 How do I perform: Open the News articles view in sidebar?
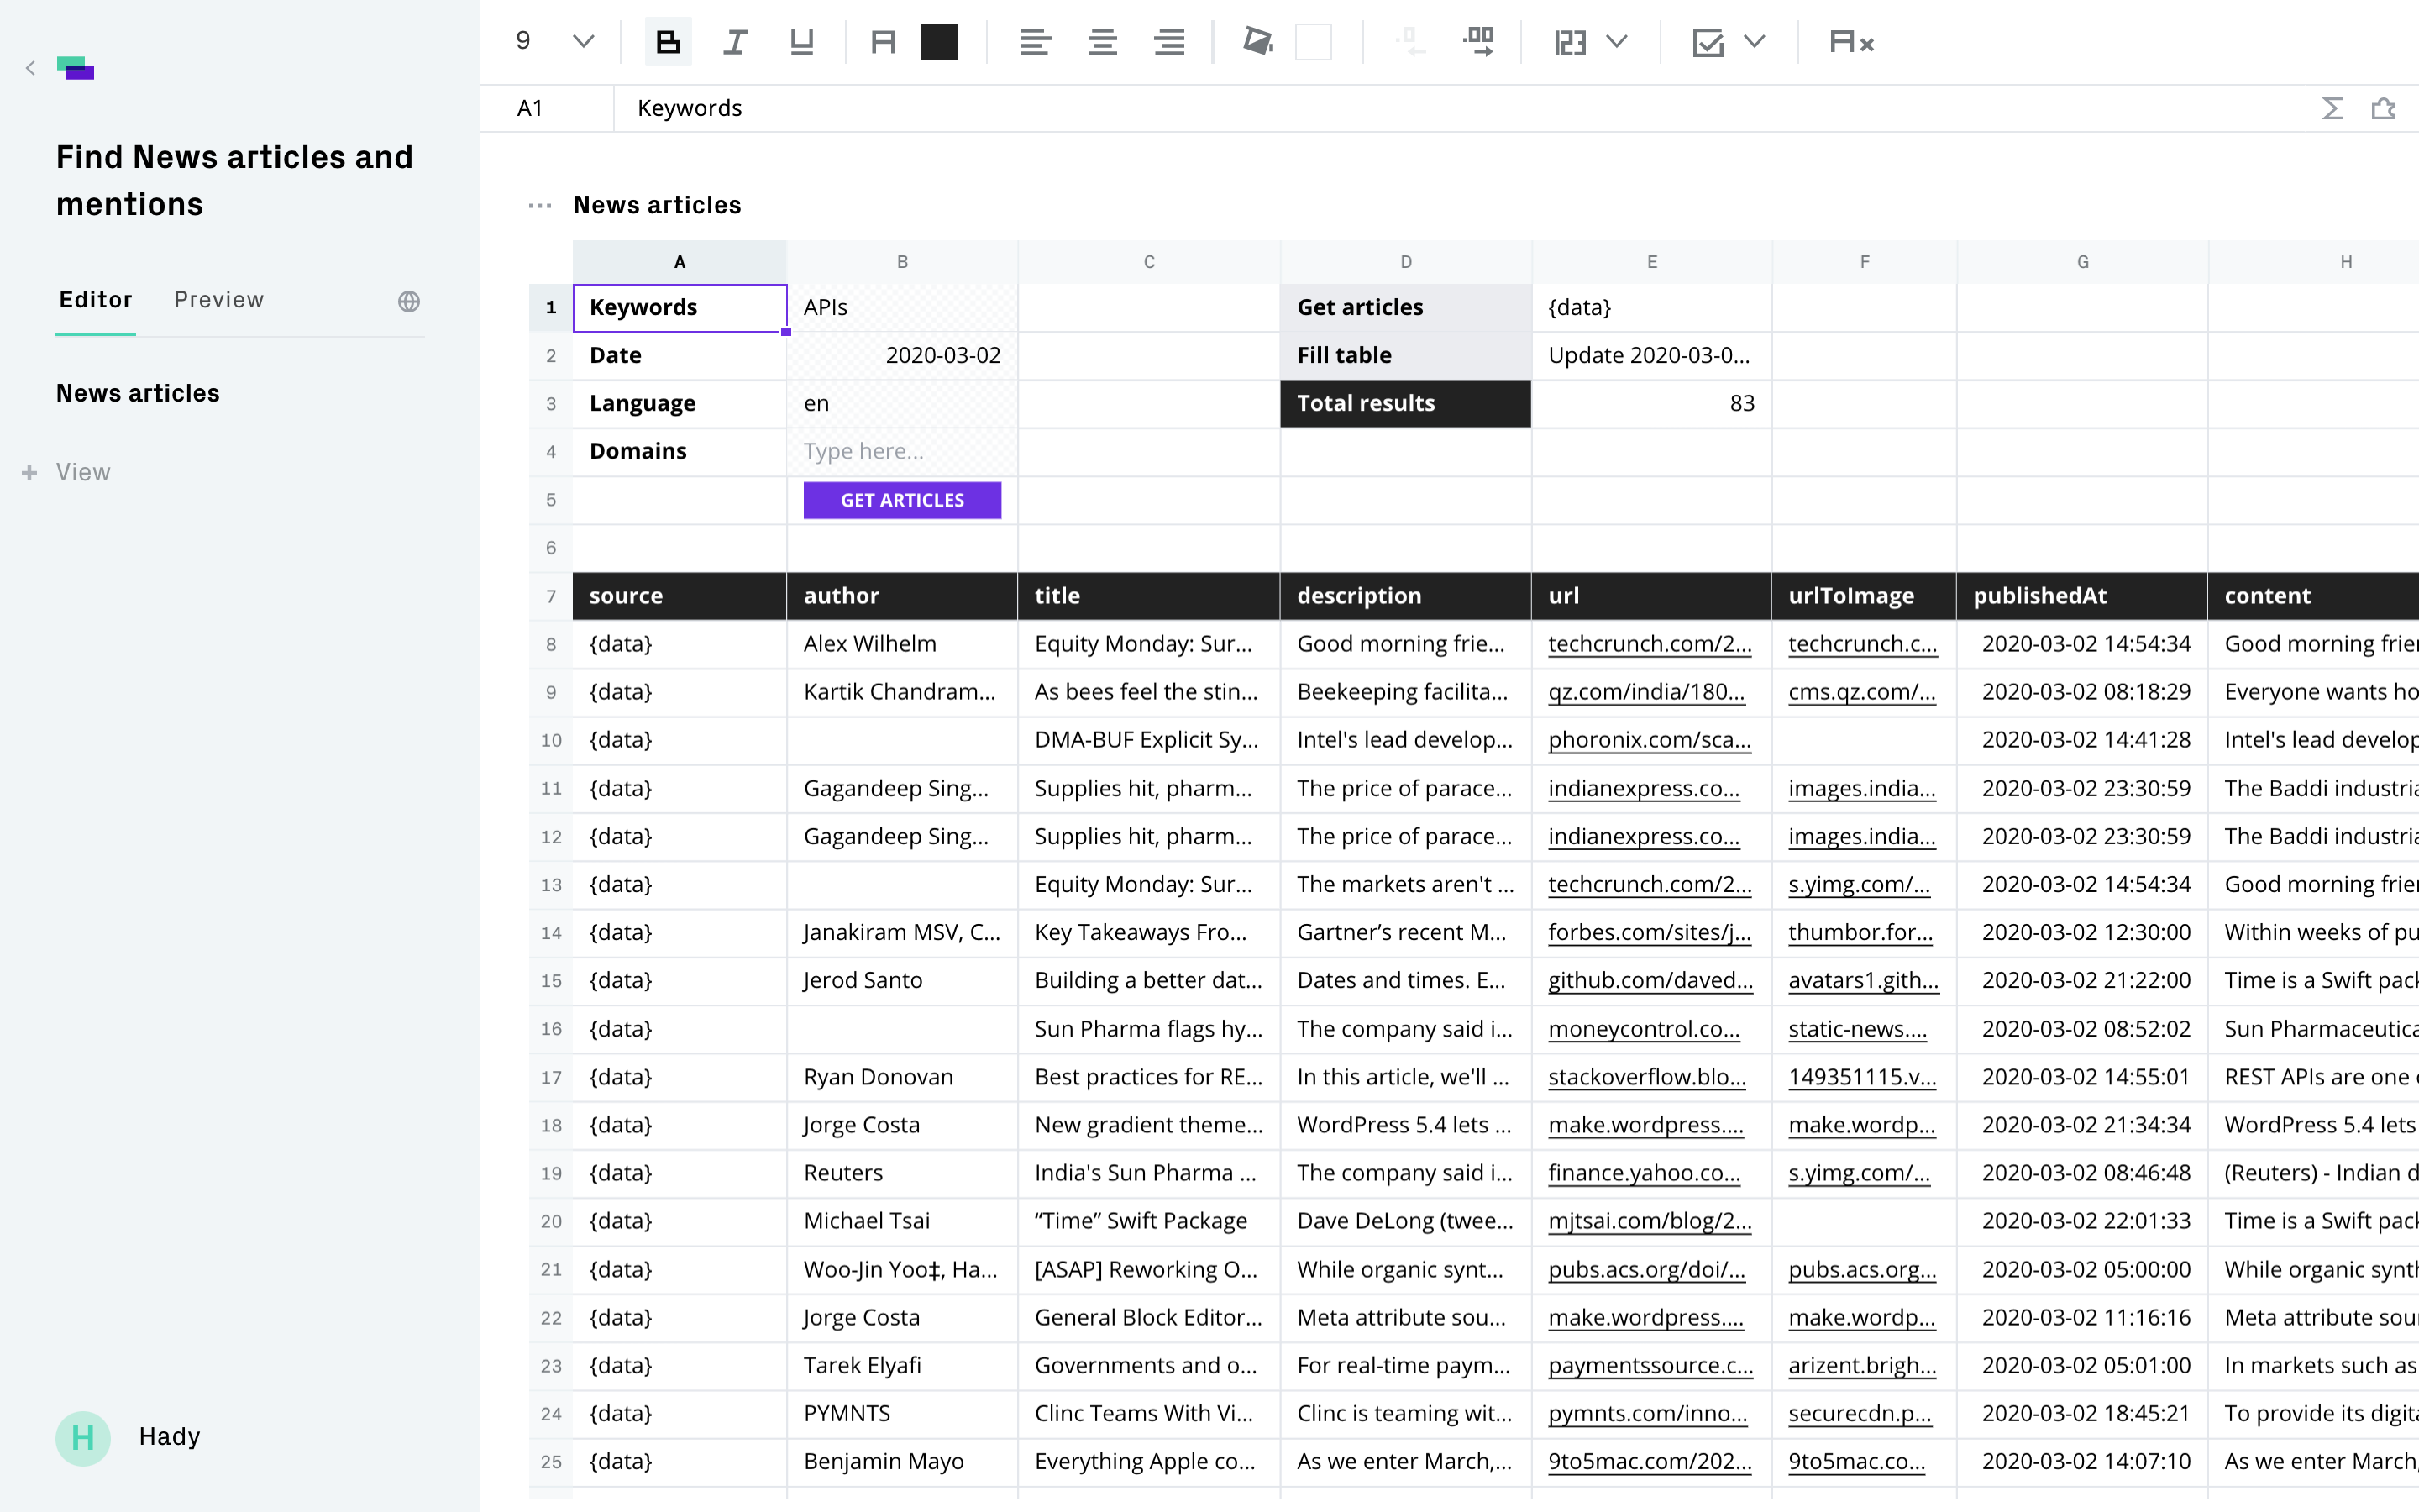(x=138, y=393)
